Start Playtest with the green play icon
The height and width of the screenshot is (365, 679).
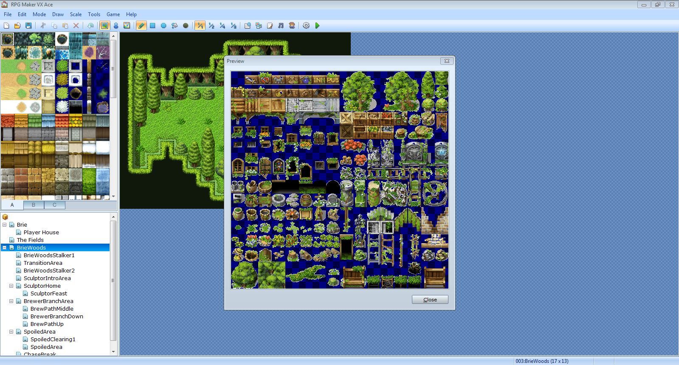click(x=317, y=25)
